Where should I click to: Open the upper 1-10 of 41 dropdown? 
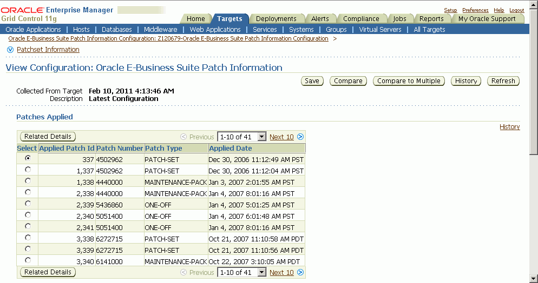pos(242,137)
